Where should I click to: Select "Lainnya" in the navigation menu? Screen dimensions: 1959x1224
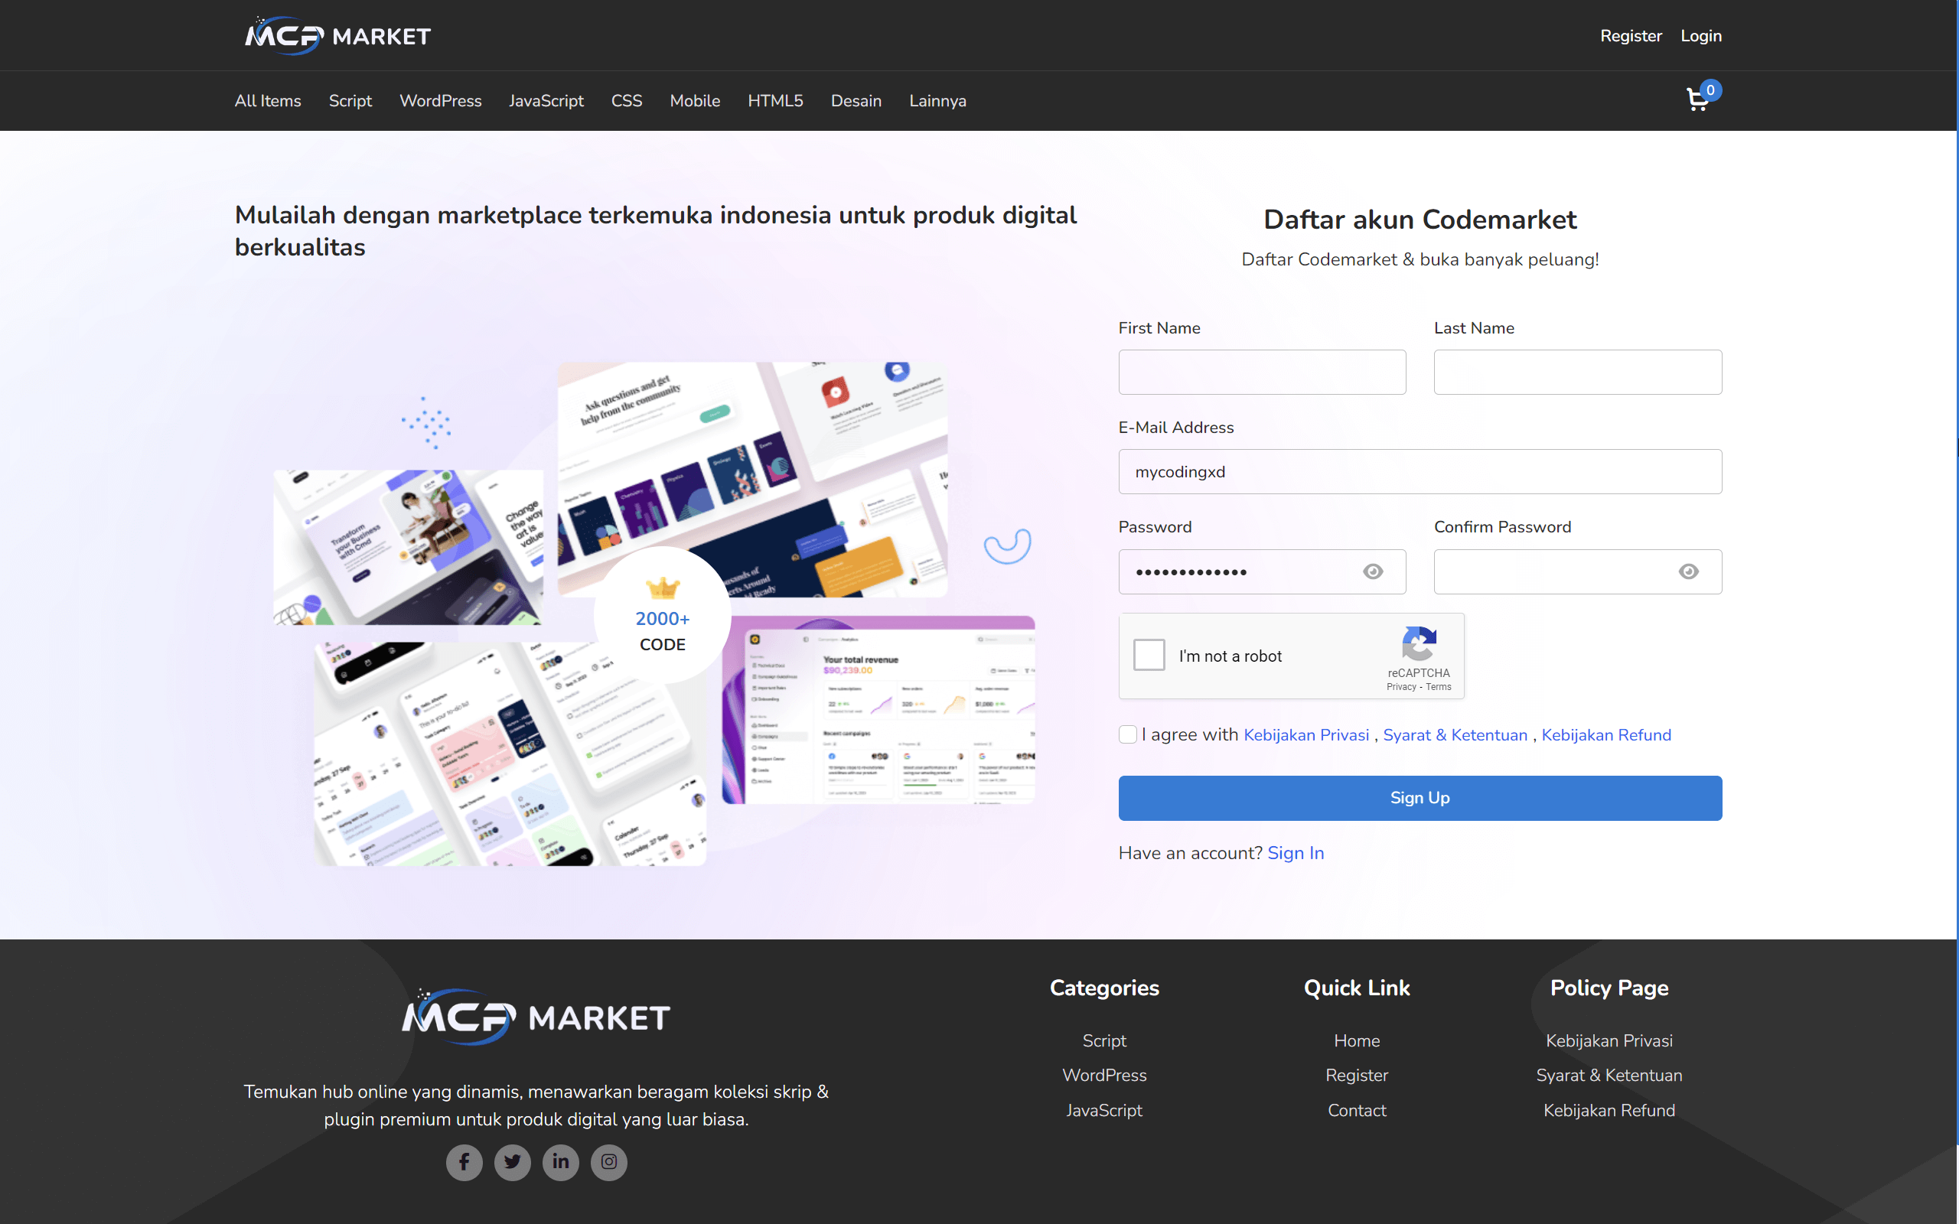tap(937, 100)
